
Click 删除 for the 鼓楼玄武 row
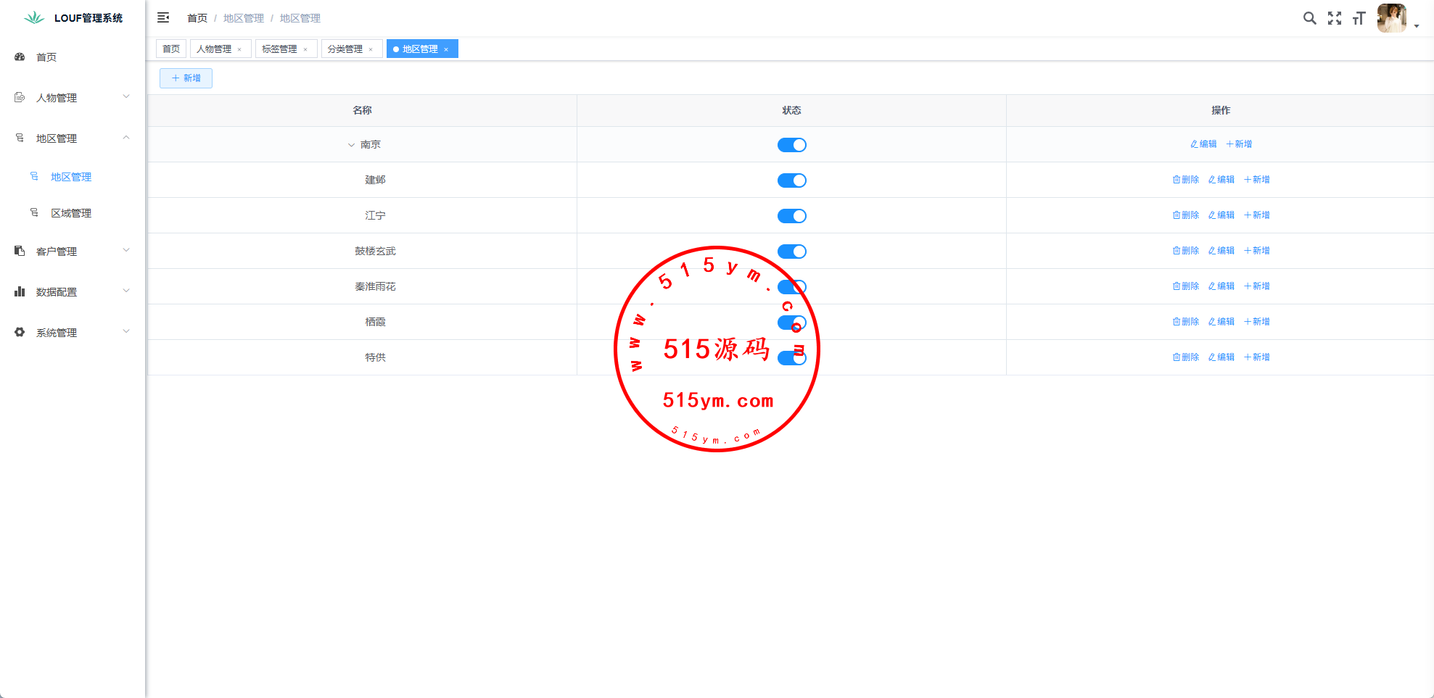click(x=1186, y=251)
